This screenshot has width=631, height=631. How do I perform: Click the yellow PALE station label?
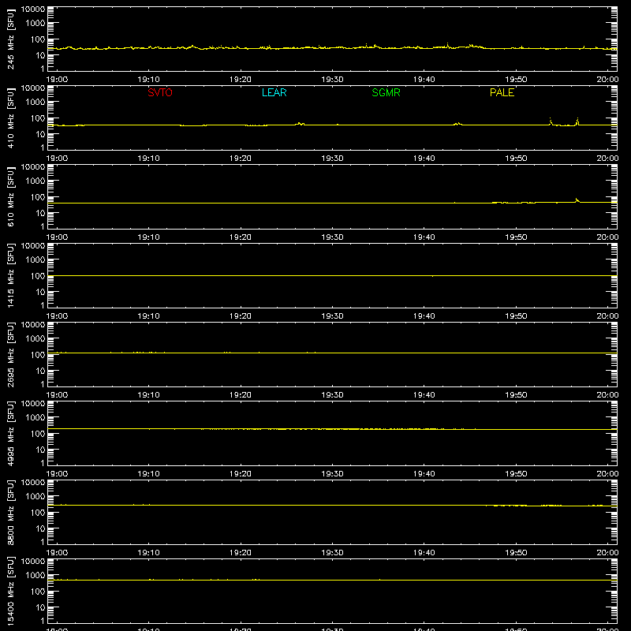pos(502,92)
